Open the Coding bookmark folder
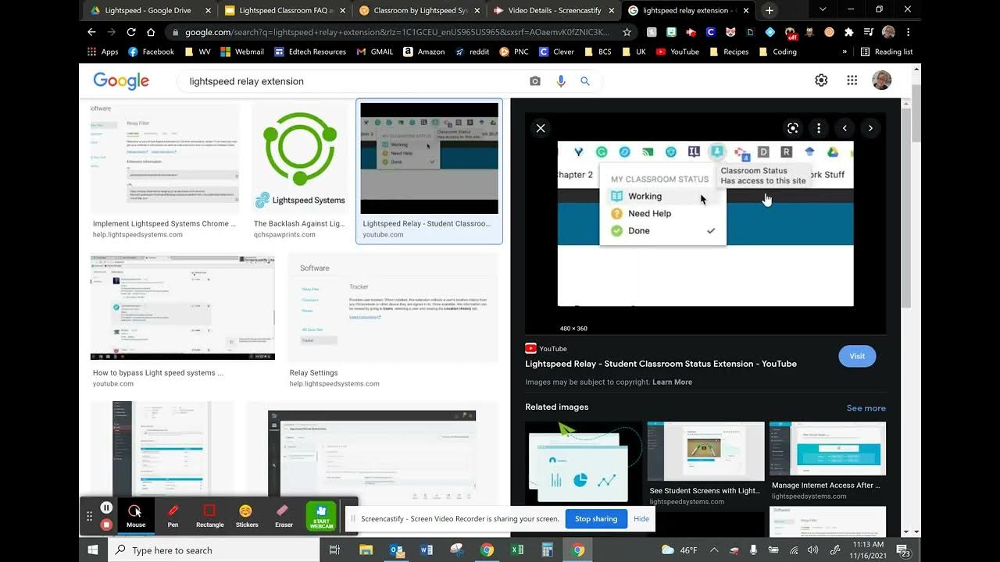1000x562 pixels. click(x=778, y=52)
